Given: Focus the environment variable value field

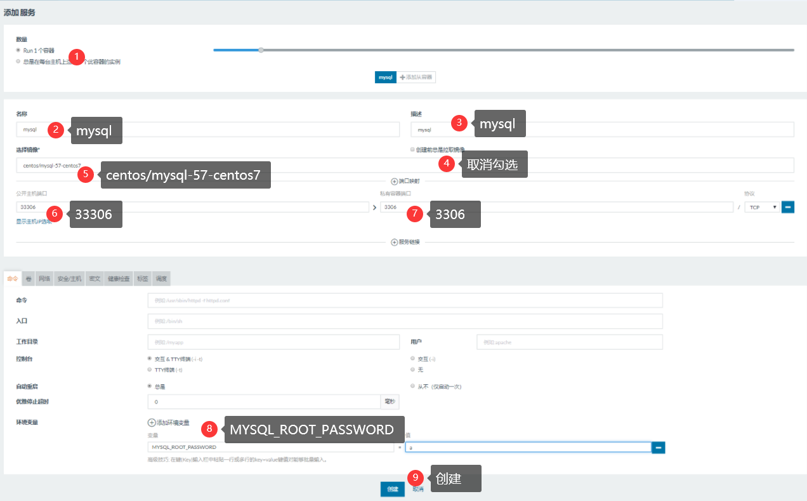Looking at the screenshot, I should pos(528,448).
